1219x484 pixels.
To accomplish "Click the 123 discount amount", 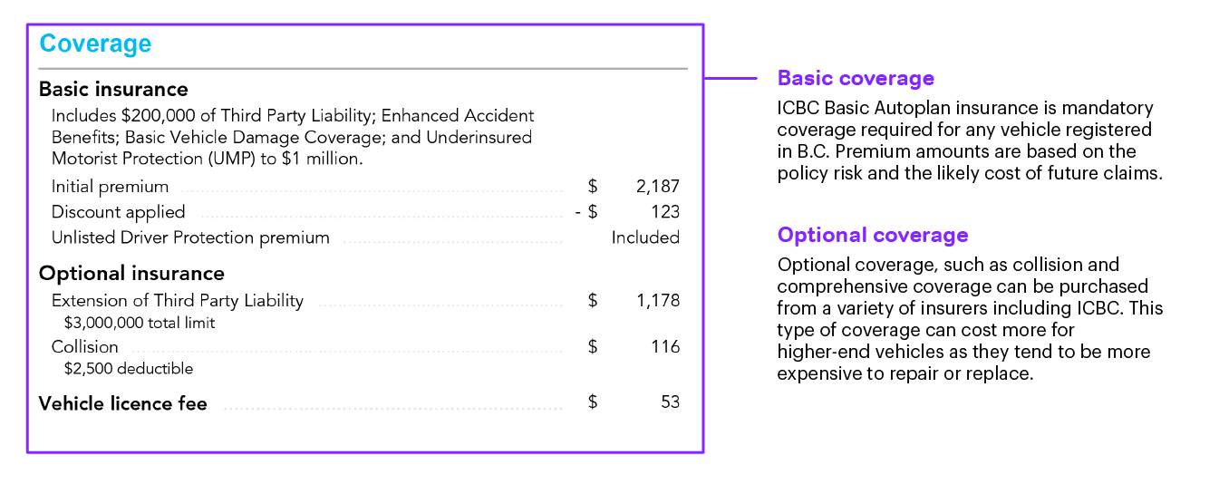I will point(664,212).
